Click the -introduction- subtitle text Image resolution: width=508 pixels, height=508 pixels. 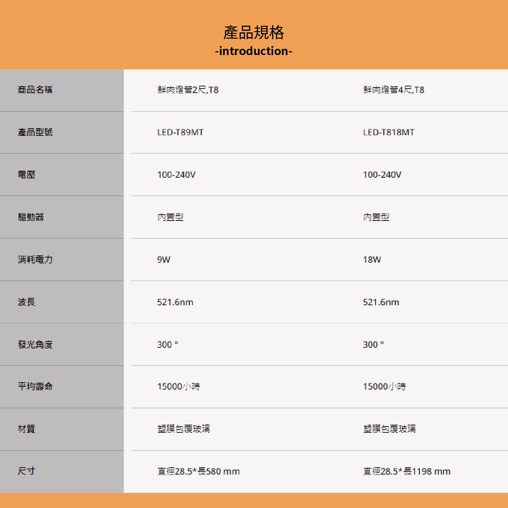[254, 51]
